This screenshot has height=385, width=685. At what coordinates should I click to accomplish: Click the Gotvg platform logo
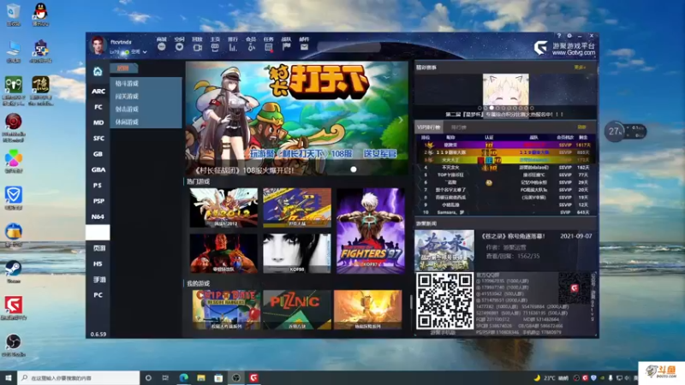[564, 48]
